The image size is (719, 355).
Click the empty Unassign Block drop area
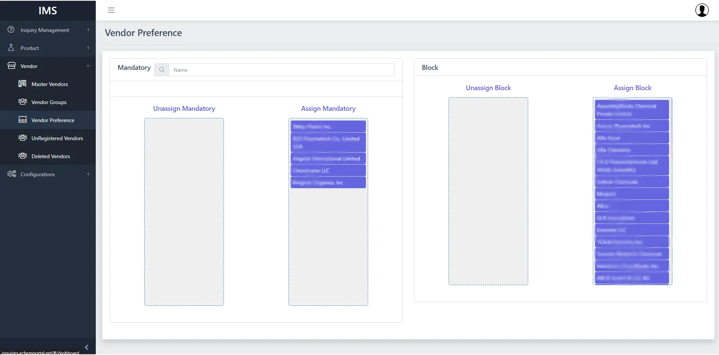(488, 191)
